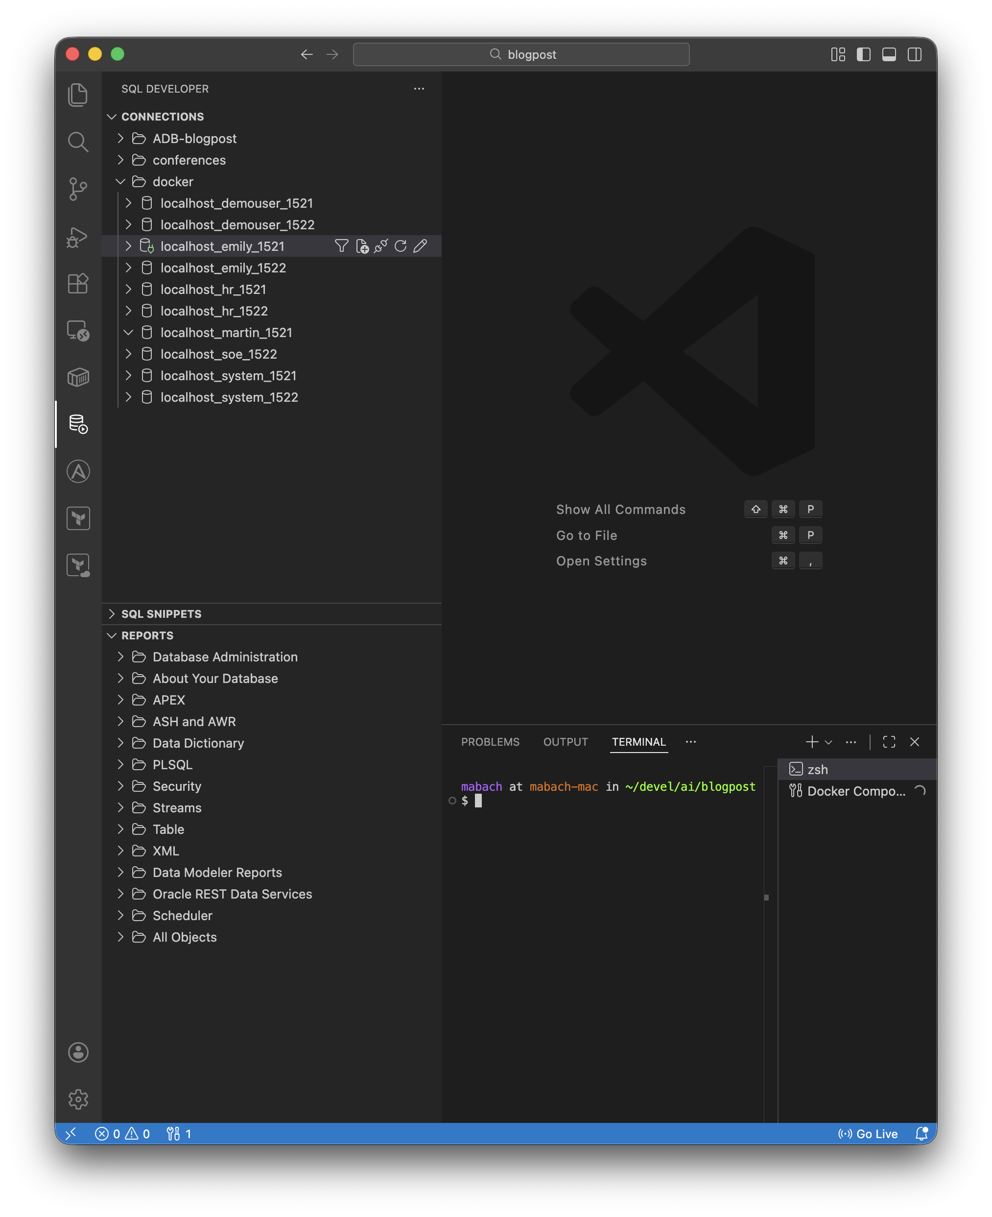Open the new terminal launch profile dropdown

coord(828,742)
